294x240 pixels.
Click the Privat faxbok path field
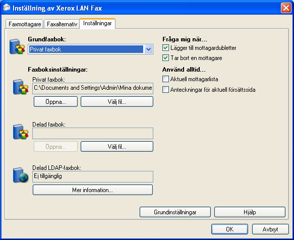[x=93, y=88]
